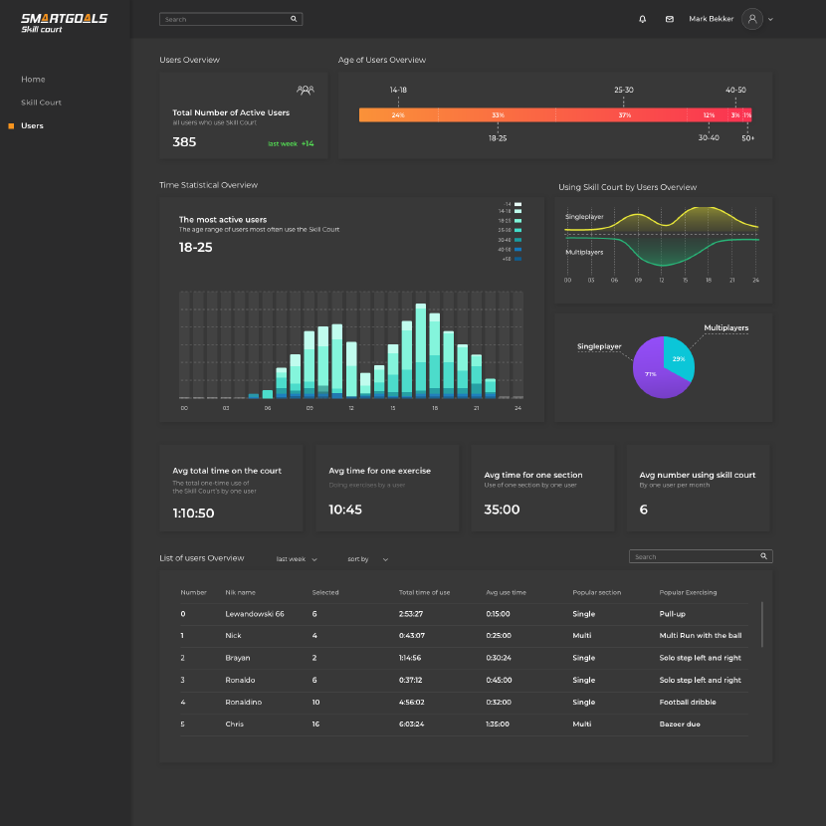Click the Avg use time header

pos(506,593)
